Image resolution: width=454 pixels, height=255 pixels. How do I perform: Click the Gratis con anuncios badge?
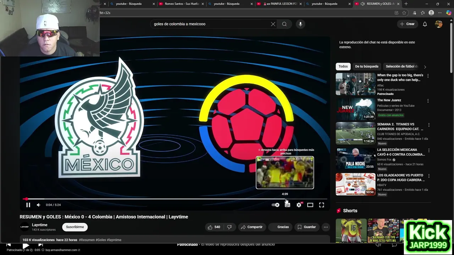391,115
